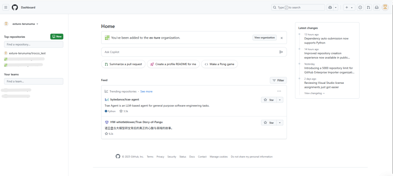393x176 pixels.
Task: Click the View changelog link
Action: [x=314, y=93]
